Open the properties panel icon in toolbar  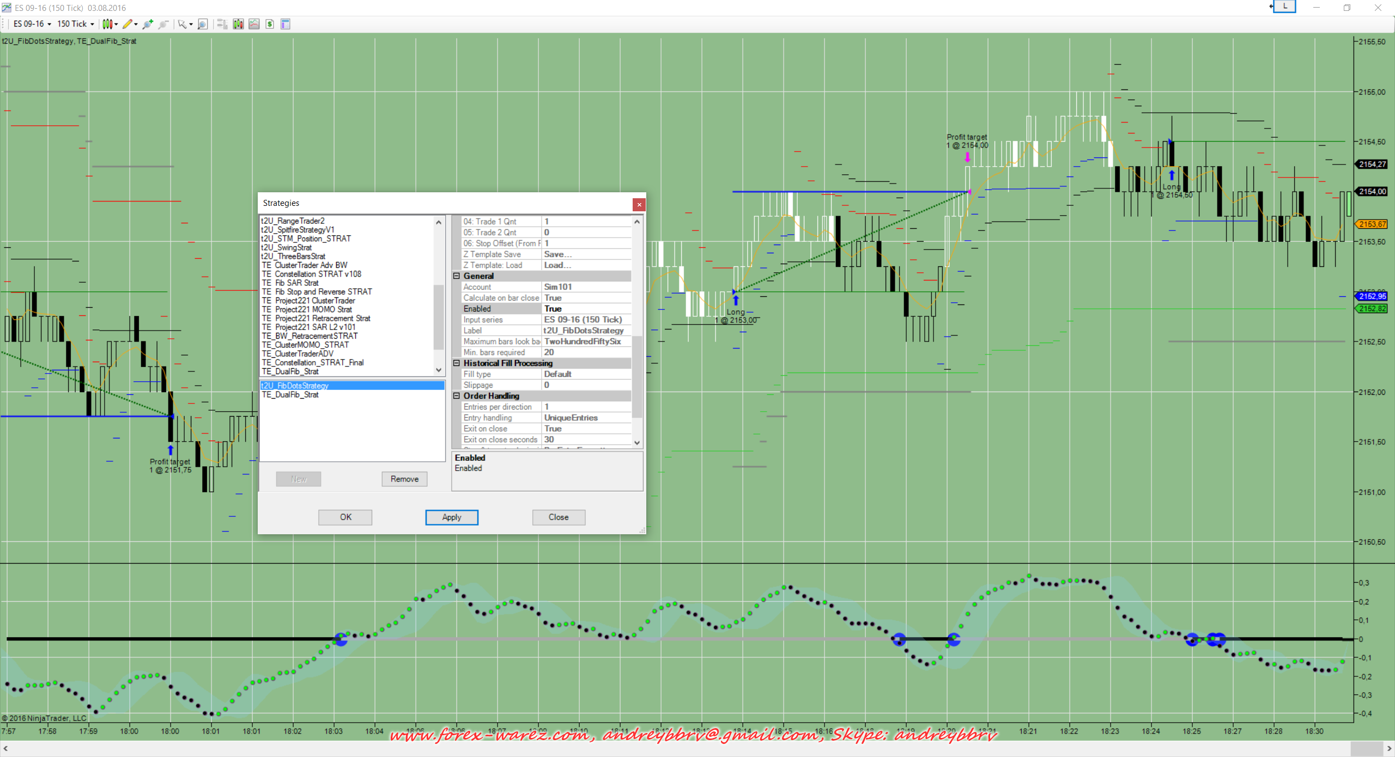click(286, 24)
